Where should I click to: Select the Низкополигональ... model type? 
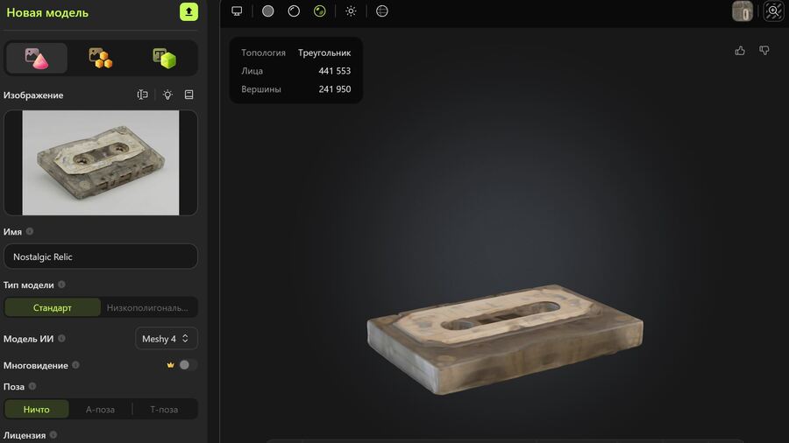[148, 307]
